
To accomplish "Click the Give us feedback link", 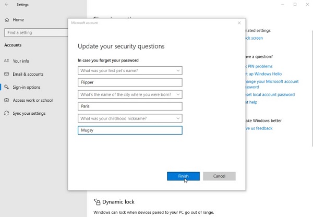I will [259, 128].
